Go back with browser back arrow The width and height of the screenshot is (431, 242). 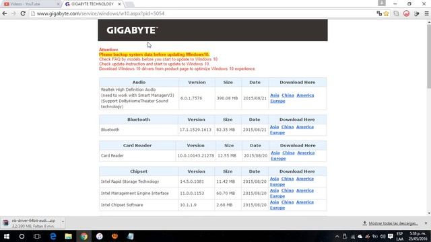5,13
